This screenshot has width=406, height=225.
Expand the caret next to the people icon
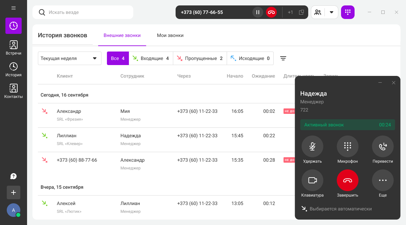(x=331, y=12)
